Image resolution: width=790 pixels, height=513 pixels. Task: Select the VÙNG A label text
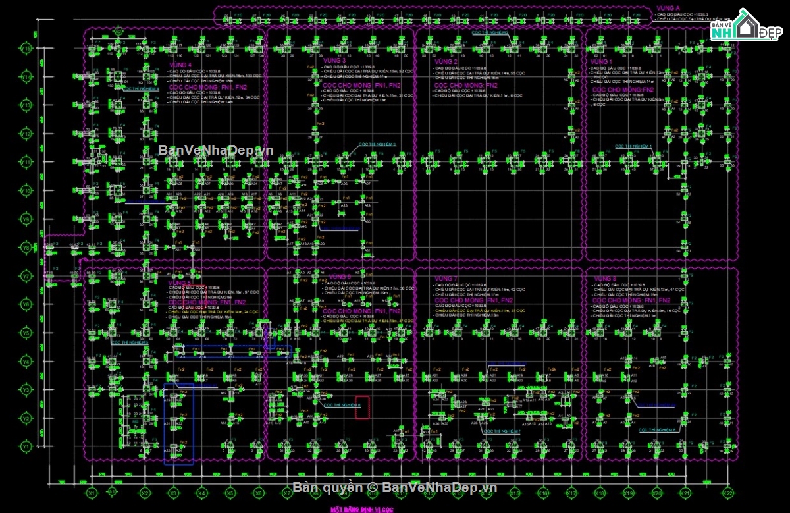(668, 8)
